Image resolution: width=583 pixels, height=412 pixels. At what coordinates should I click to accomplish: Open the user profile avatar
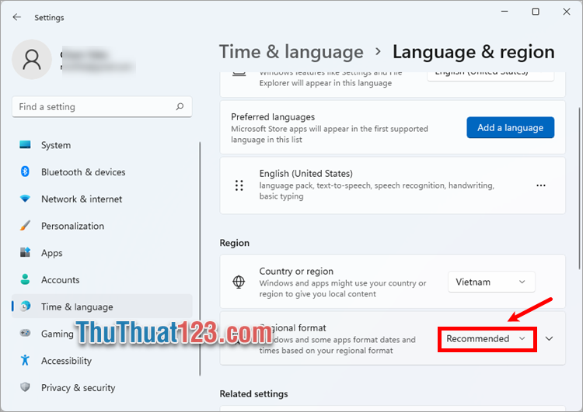coord(32,60)
